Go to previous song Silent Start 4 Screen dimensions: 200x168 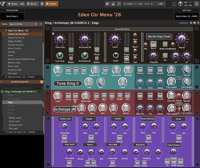click(12, 16)
